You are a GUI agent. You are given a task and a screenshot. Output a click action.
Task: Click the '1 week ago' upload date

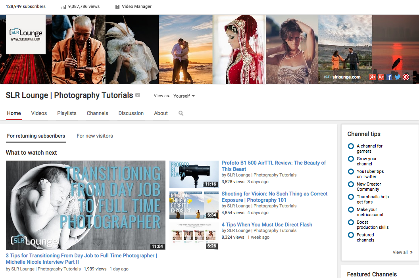tap(258, 238)
